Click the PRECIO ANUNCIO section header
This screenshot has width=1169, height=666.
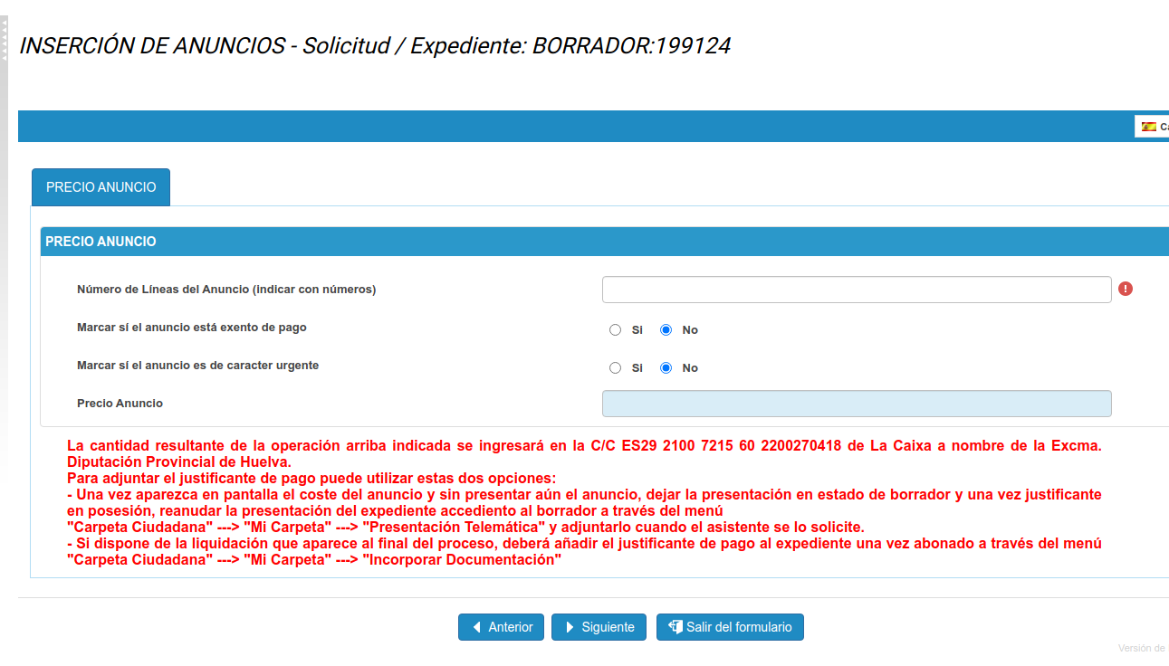click(604, 242)
